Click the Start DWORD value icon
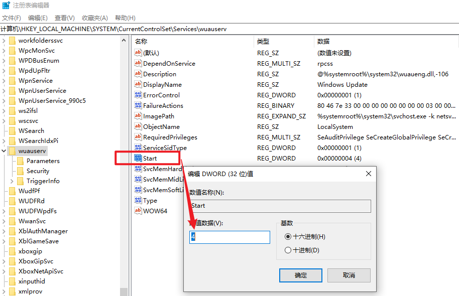Image resolution: width=459 pixels, height=296 pixels. point(138,158)
